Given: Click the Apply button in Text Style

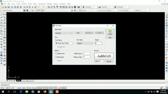Looking at the screenshot, I should tap(110, 31).
